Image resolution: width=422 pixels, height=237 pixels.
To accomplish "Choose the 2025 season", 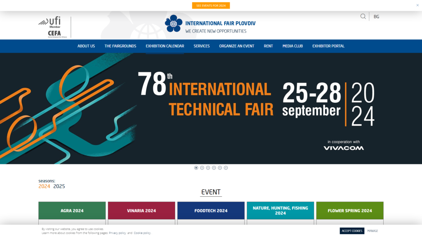I will coord(59,186).
